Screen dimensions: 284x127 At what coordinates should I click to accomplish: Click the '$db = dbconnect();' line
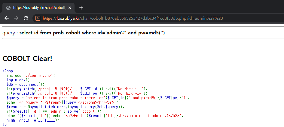coord(26,84)
